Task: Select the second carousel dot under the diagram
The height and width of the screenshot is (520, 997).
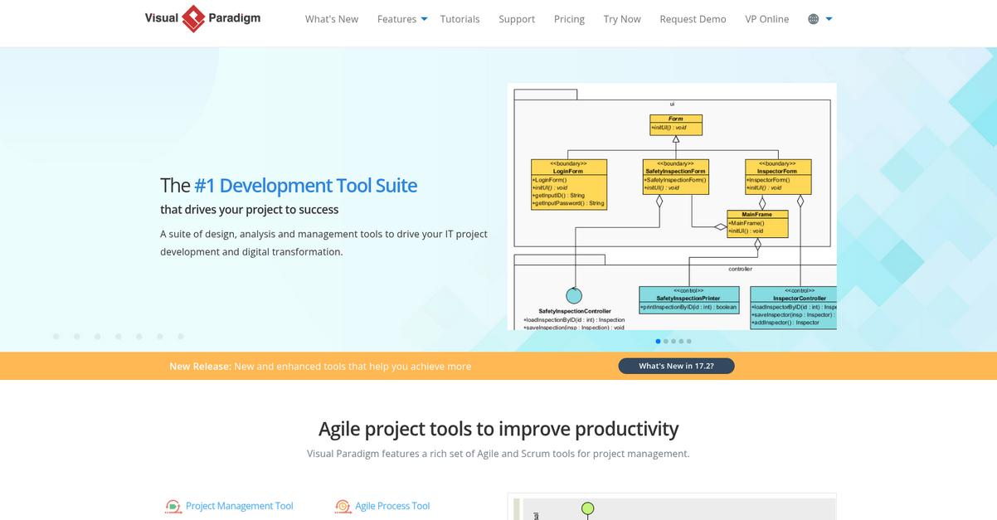Action: (666, 341)
